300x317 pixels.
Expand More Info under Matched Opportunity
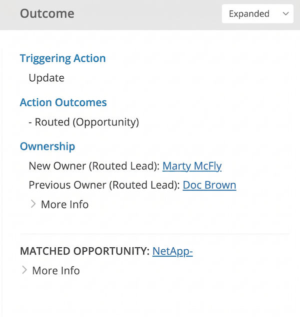click(55, 270)
